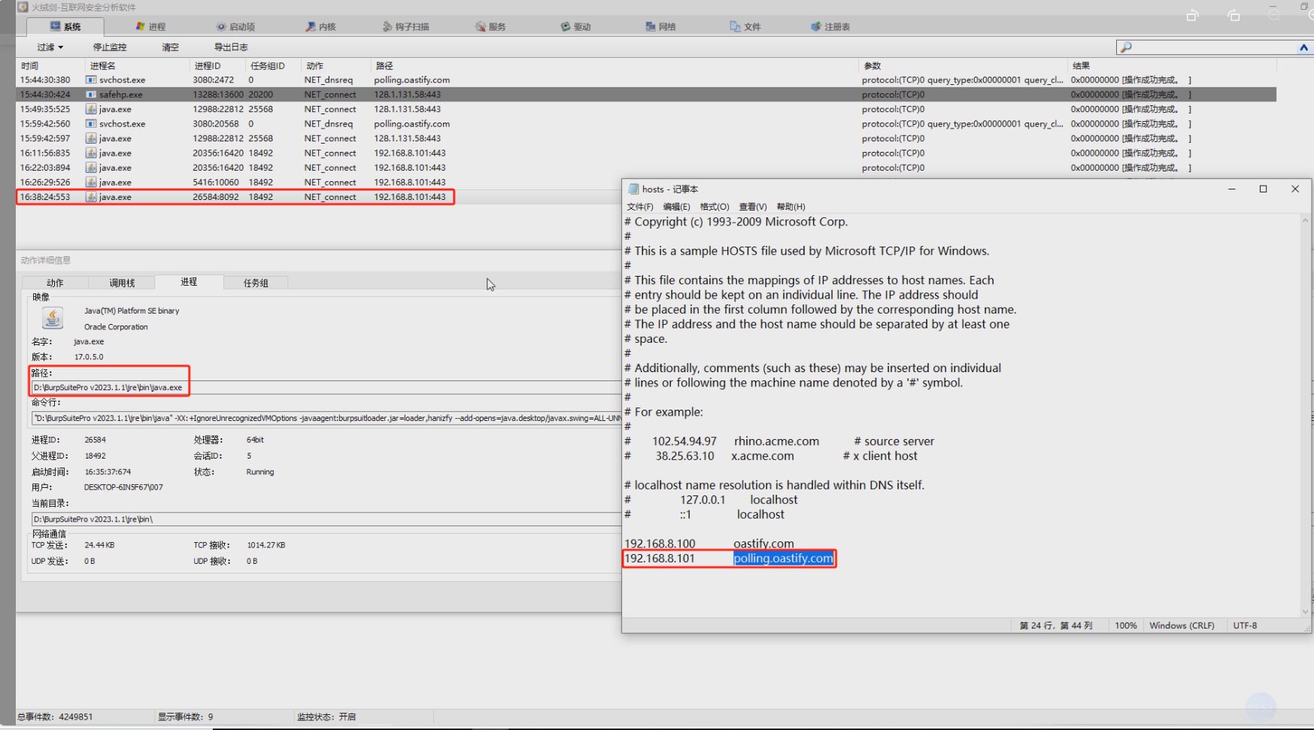Open the 文件(F) menu in Notepad
The image size is (1314, 730).
click(640, 207)
